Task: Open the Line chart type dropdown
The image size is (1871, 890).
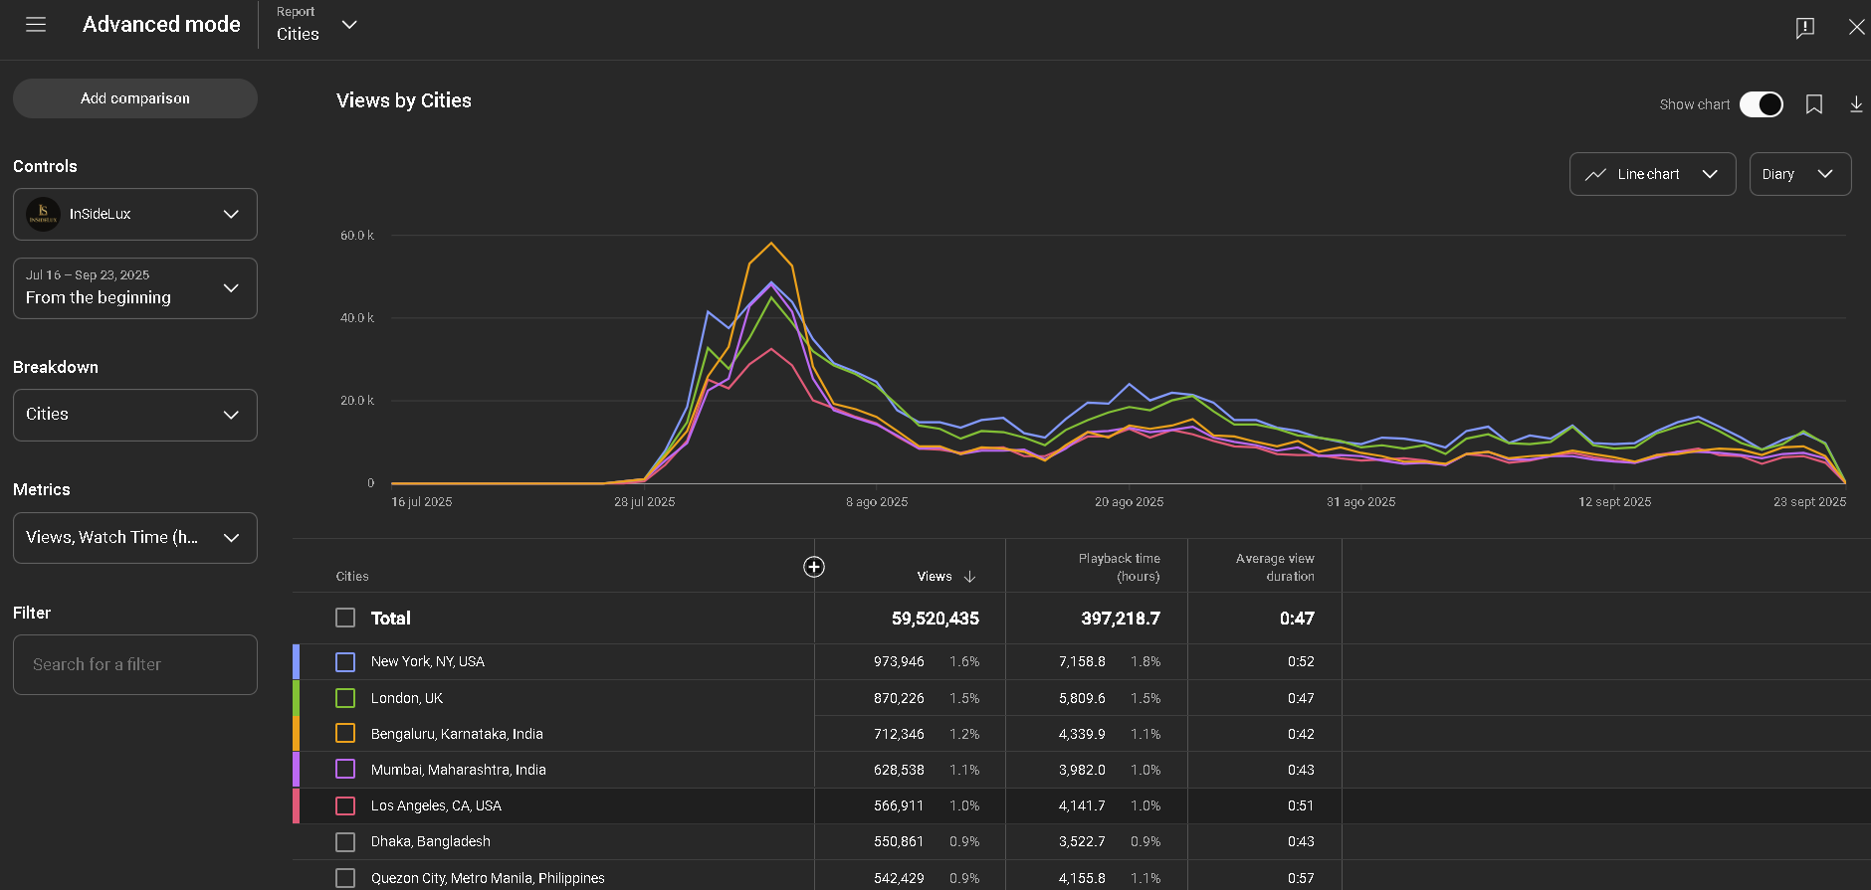Action: [1652, 174]
